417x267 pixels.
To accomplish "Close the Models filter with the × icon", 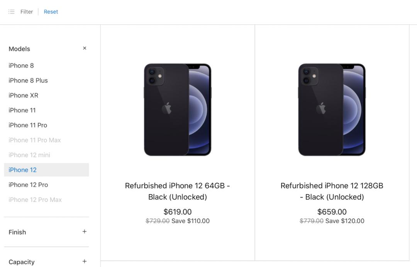I will click(x=85, y=48).
